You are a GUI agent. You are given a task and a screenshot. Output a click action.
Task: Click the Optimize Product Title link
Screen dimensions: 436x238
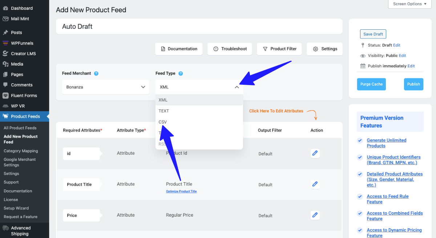(x=181, y=191)
